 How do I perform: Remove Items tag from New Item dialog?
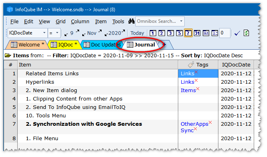click(x=198, y=89)
